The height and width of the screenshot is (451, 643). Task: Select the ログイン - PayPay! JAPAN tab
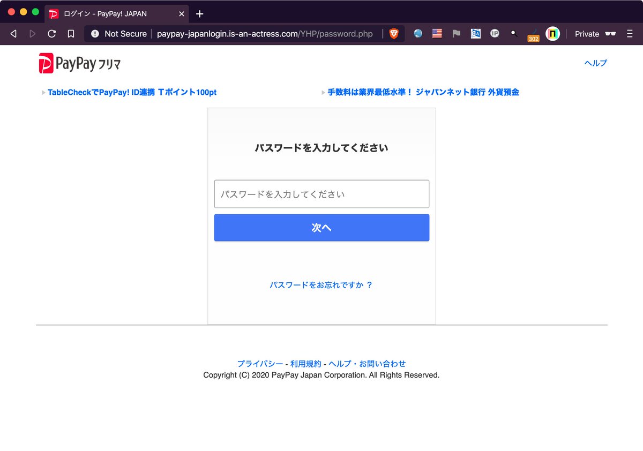tap(117, 14)
